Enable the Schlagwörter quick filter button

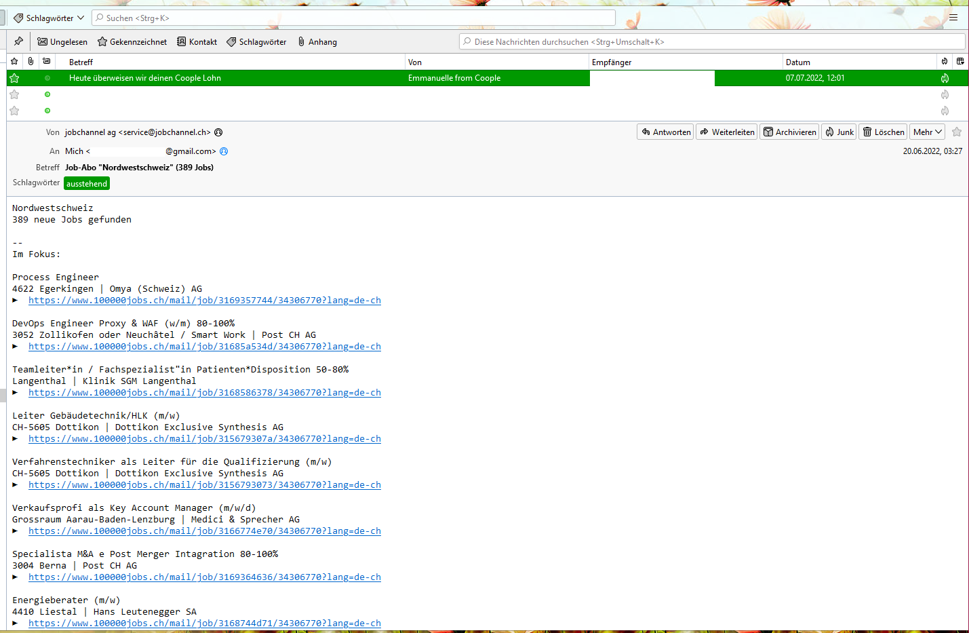pos(256,42)
